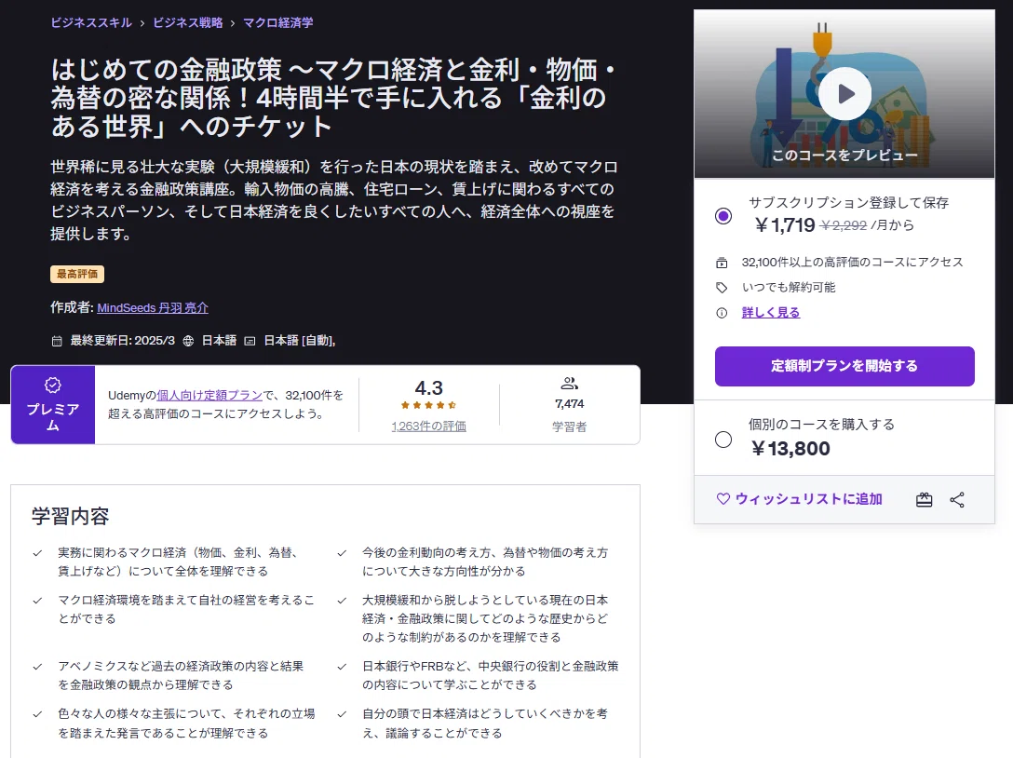Click the closed captions icon
The image size is (1013, 758).
coord(250,341)
